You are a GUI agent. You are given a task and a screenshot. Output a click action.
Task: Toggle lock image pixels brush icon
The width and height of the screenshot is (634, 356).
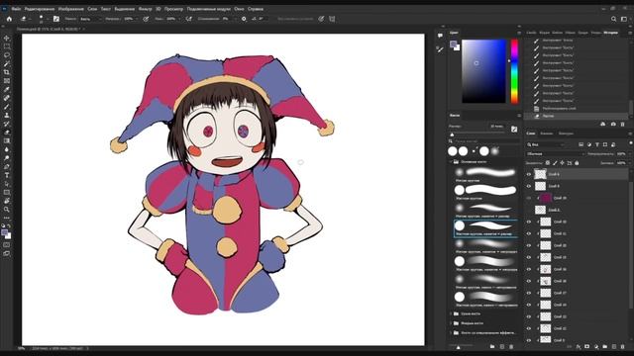click(x=555, y=163)
